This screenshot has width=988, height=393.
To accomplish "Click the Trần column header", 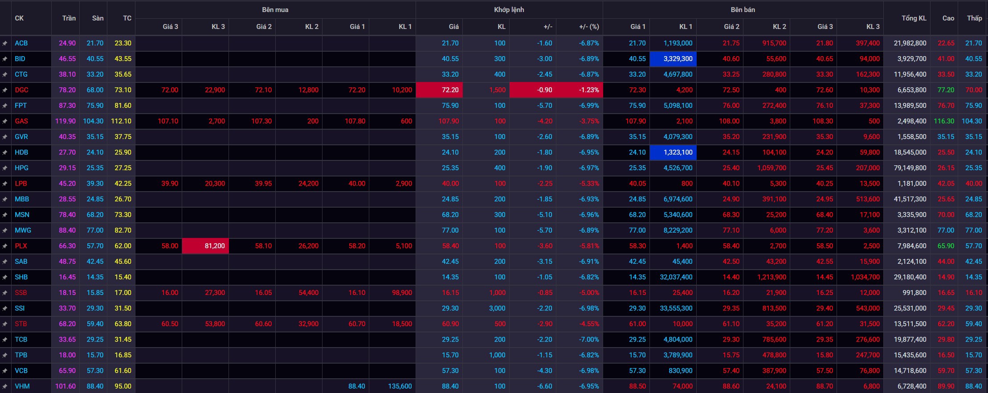I will tap(69, 18).
